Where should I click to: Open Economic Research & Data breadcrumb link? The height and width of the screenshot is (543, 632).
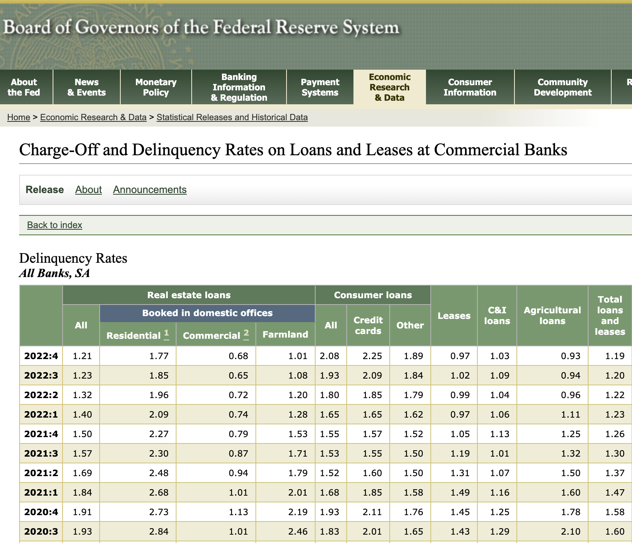tap(93, 117)
